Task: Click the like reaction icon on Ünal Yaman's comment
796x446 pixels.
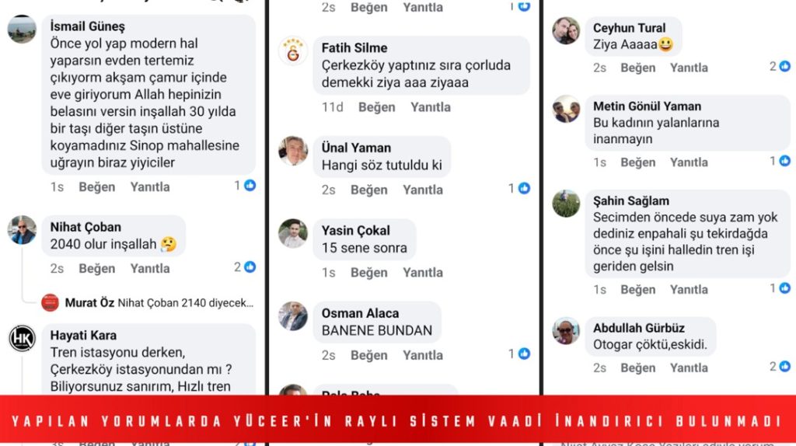Action: tap(525, 189)
